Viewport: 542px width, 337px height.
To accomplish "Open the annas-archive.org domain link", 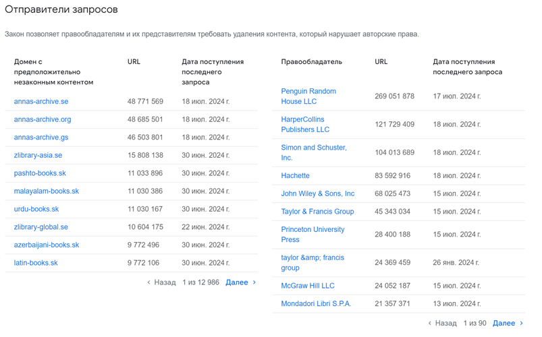I will pos(43,119).
